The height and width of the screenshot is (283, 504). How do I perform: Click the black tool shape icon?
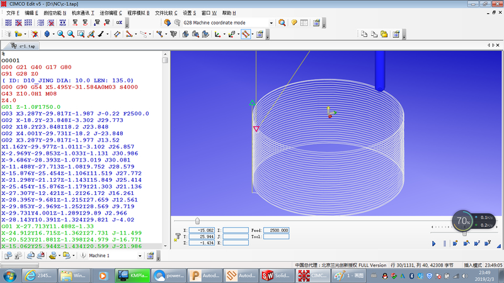(101, 34)
